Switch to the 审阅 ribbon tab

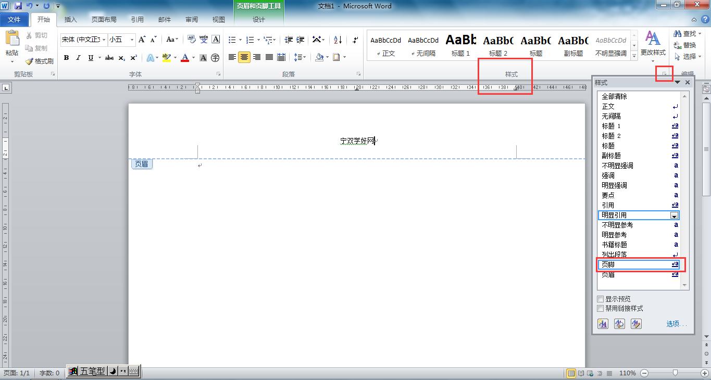coord(191,20)
